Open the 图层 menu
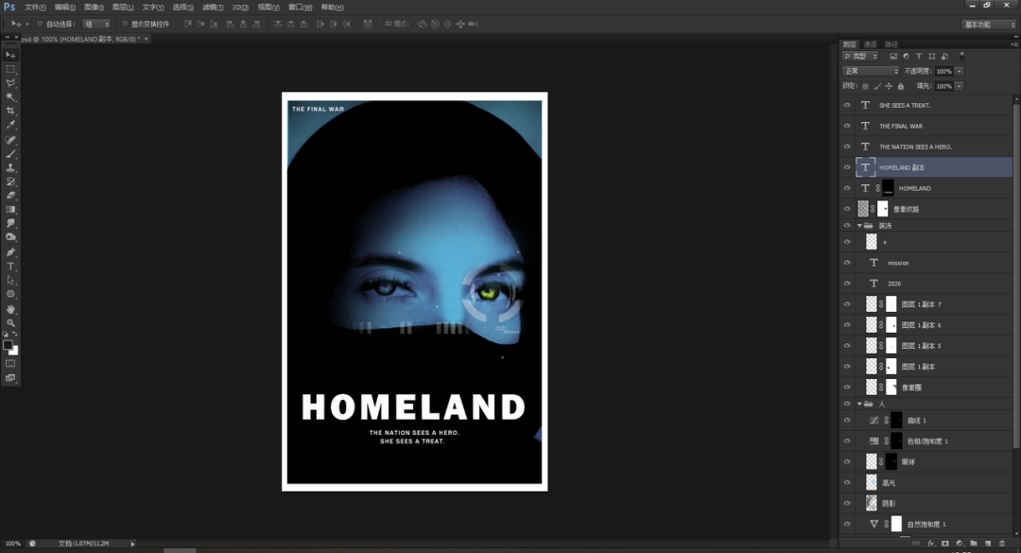1021x553 pixels. [123, 8]
